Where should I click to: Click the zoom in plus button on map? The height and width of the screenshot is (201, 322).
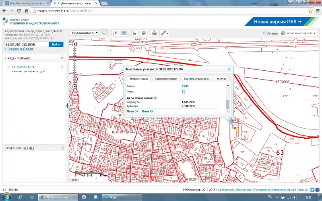pos(74,44)
